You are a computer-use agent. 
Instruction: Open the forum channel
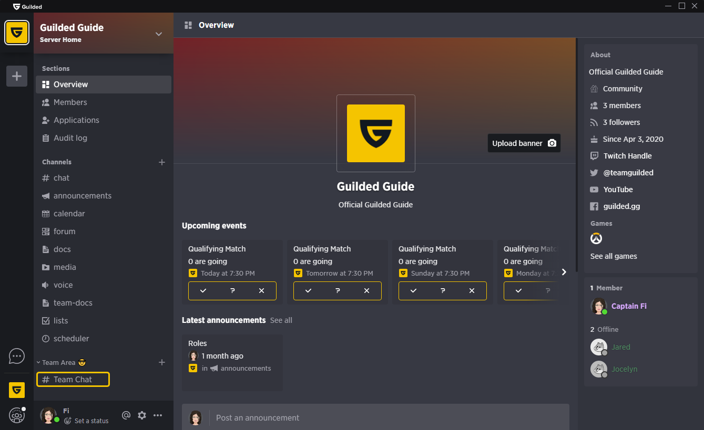(104, 232)
